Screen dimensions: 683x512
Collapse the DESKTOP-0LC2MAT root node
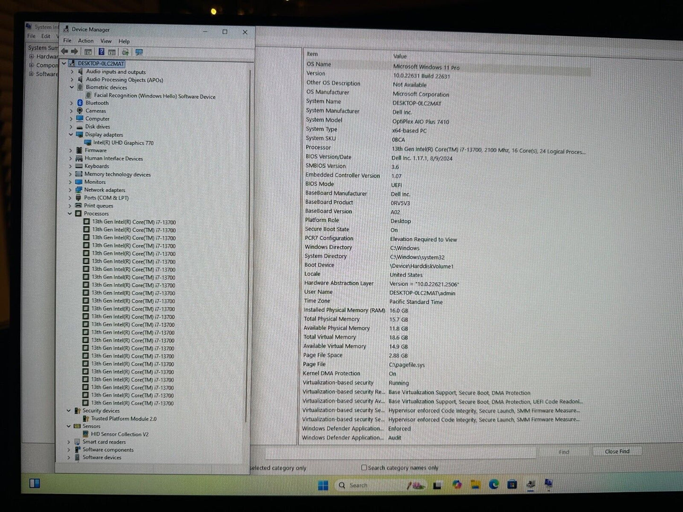point(64,63)
